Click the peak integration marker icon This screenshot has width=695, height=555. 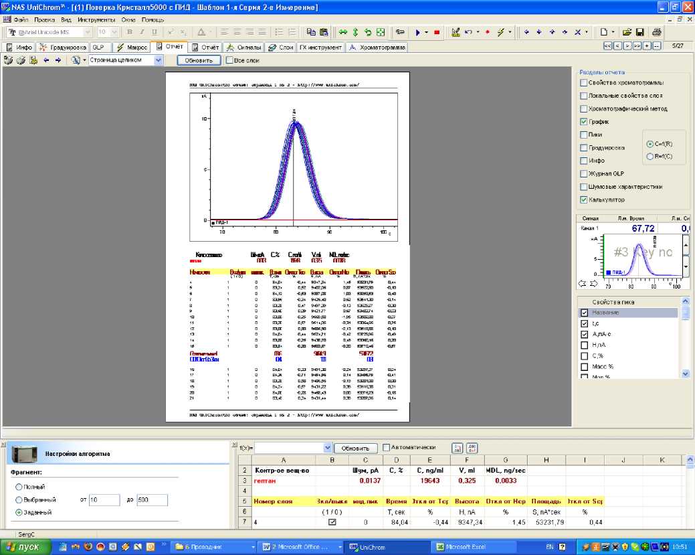point(456,32)
